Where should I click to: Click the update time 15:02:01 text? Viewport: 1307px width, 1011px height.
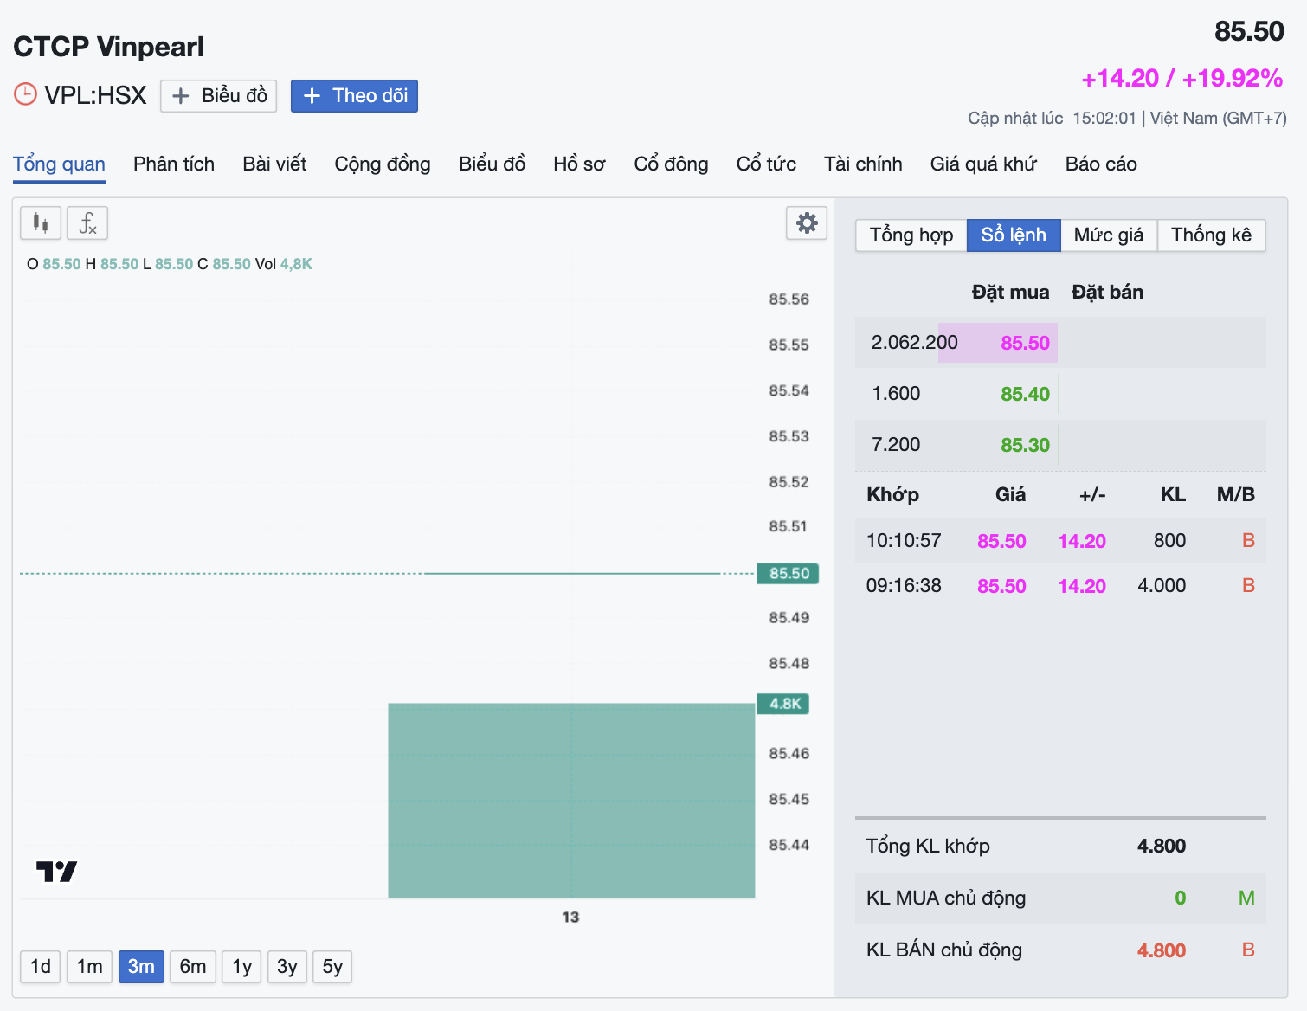point(1104,119)
